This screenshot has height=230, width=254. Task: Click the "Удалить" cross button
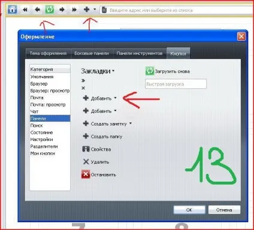[96, 162]
